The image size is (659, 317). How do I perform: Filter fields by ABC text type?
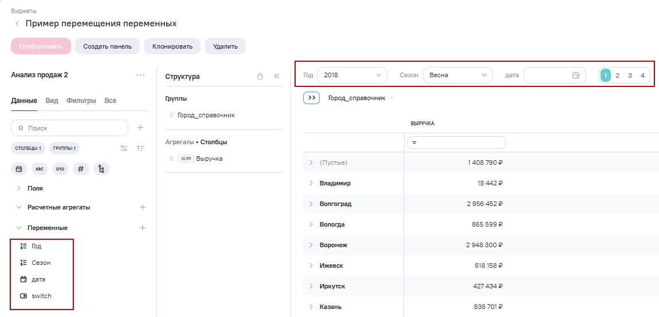pyautogui.click(x=40, y=169)
